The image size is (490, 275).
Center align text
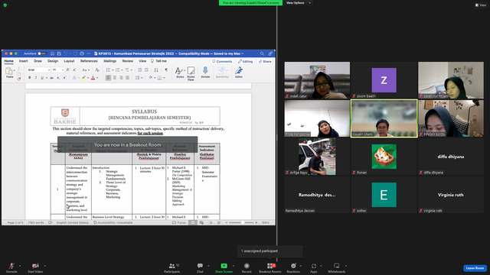pyautogui.click(x=115, y=78)
